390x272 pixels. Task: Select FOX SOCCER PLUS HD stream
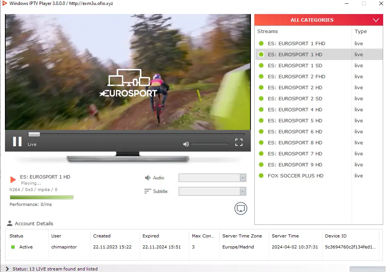point(319,176)
